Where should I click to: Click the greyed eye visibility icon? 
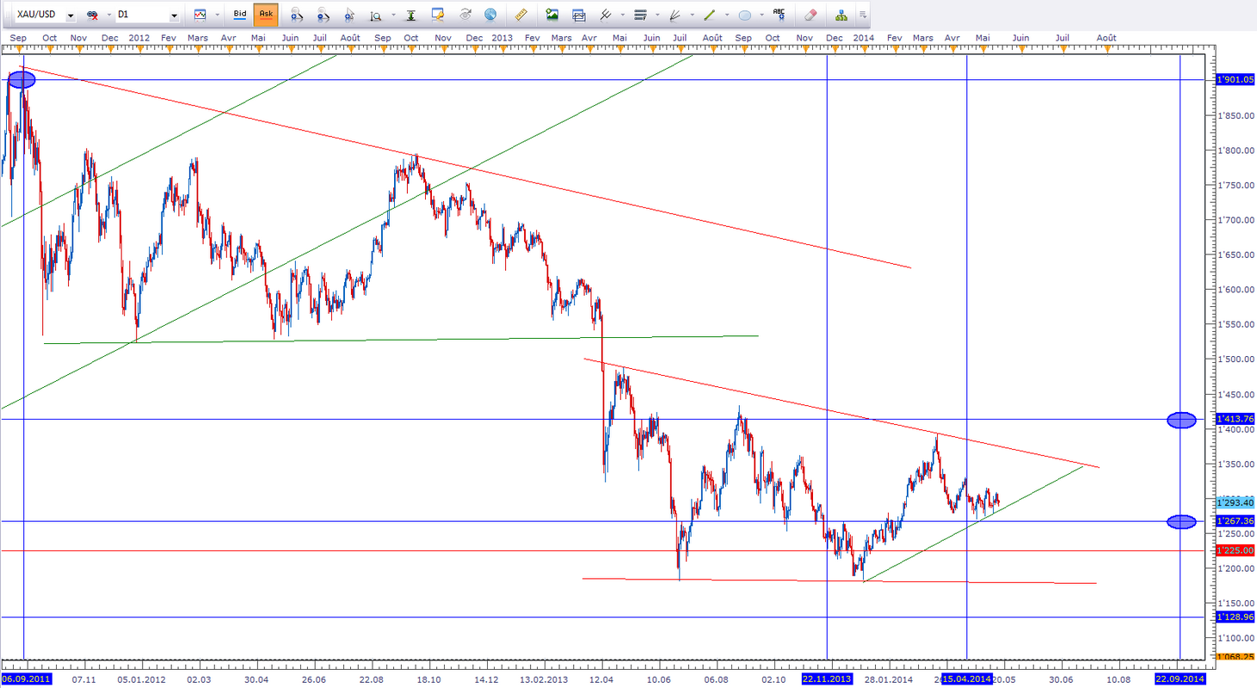click(465, 15)
